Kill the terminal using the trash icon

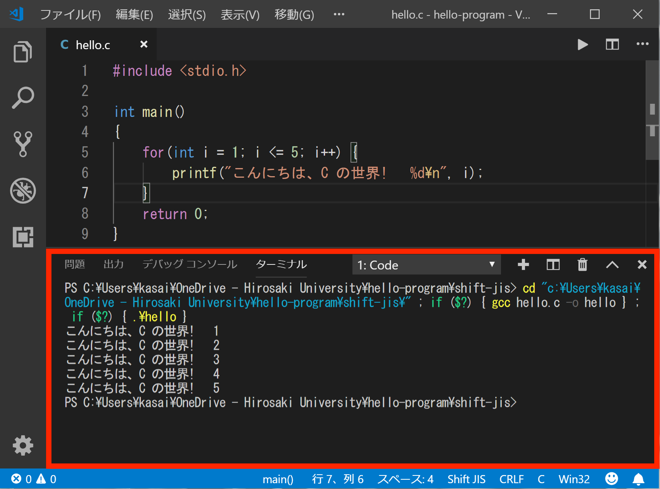[582, 265]
